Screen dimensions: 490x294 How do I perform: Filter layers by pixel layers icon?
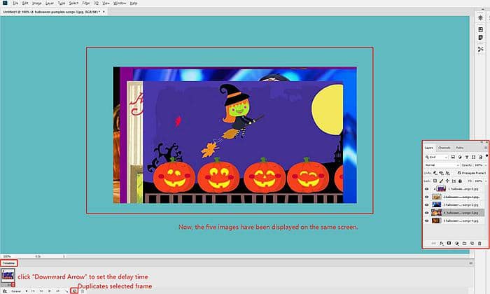(x=453, y=157)
